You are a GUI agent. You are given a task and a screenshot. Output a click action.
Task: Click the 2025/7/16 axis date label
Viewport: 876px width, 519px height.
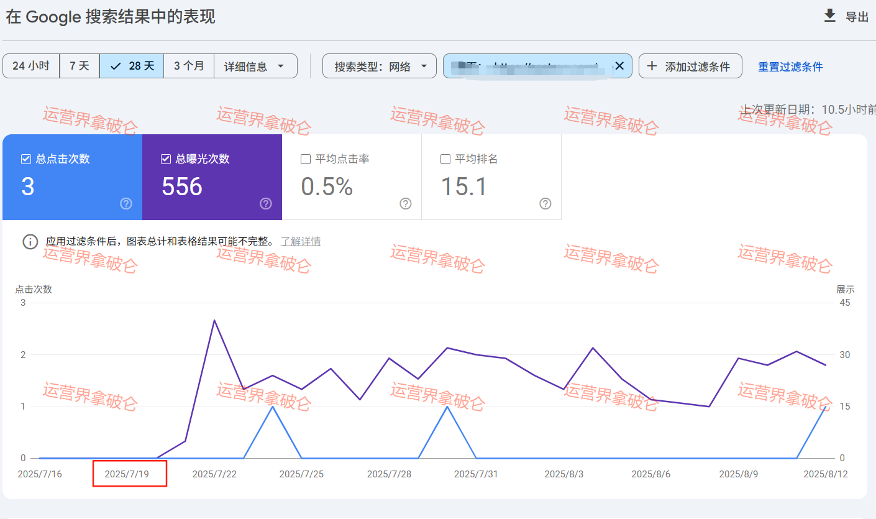tap(40, 474)
